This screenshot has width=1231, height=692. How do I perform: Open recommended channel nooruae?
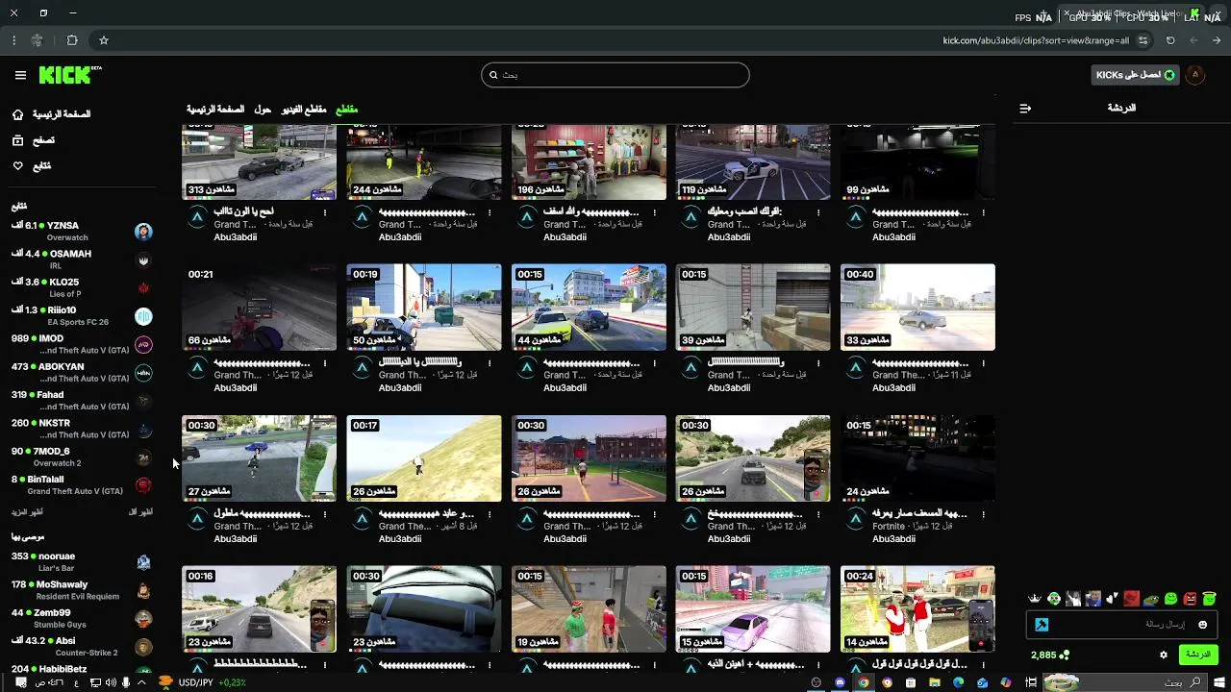pos(82,561)
